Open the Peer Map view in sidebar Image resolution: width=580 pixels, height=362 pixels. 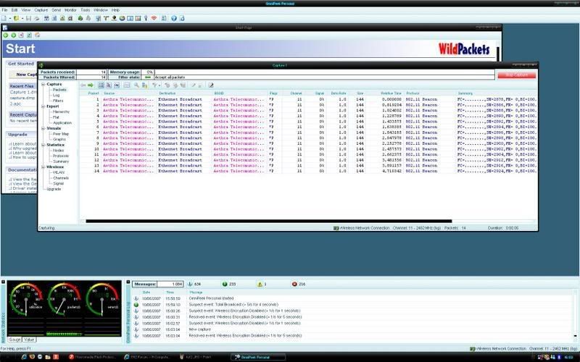61,134
